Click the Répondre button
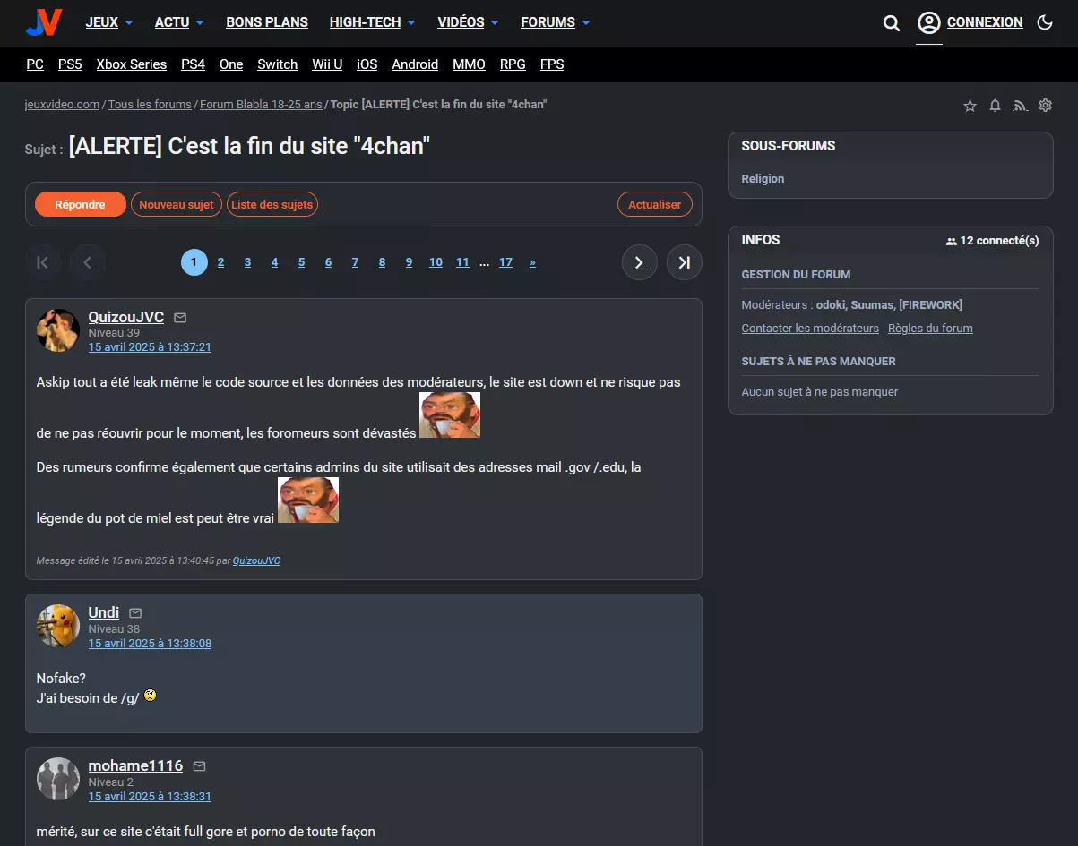 (80, 204)
